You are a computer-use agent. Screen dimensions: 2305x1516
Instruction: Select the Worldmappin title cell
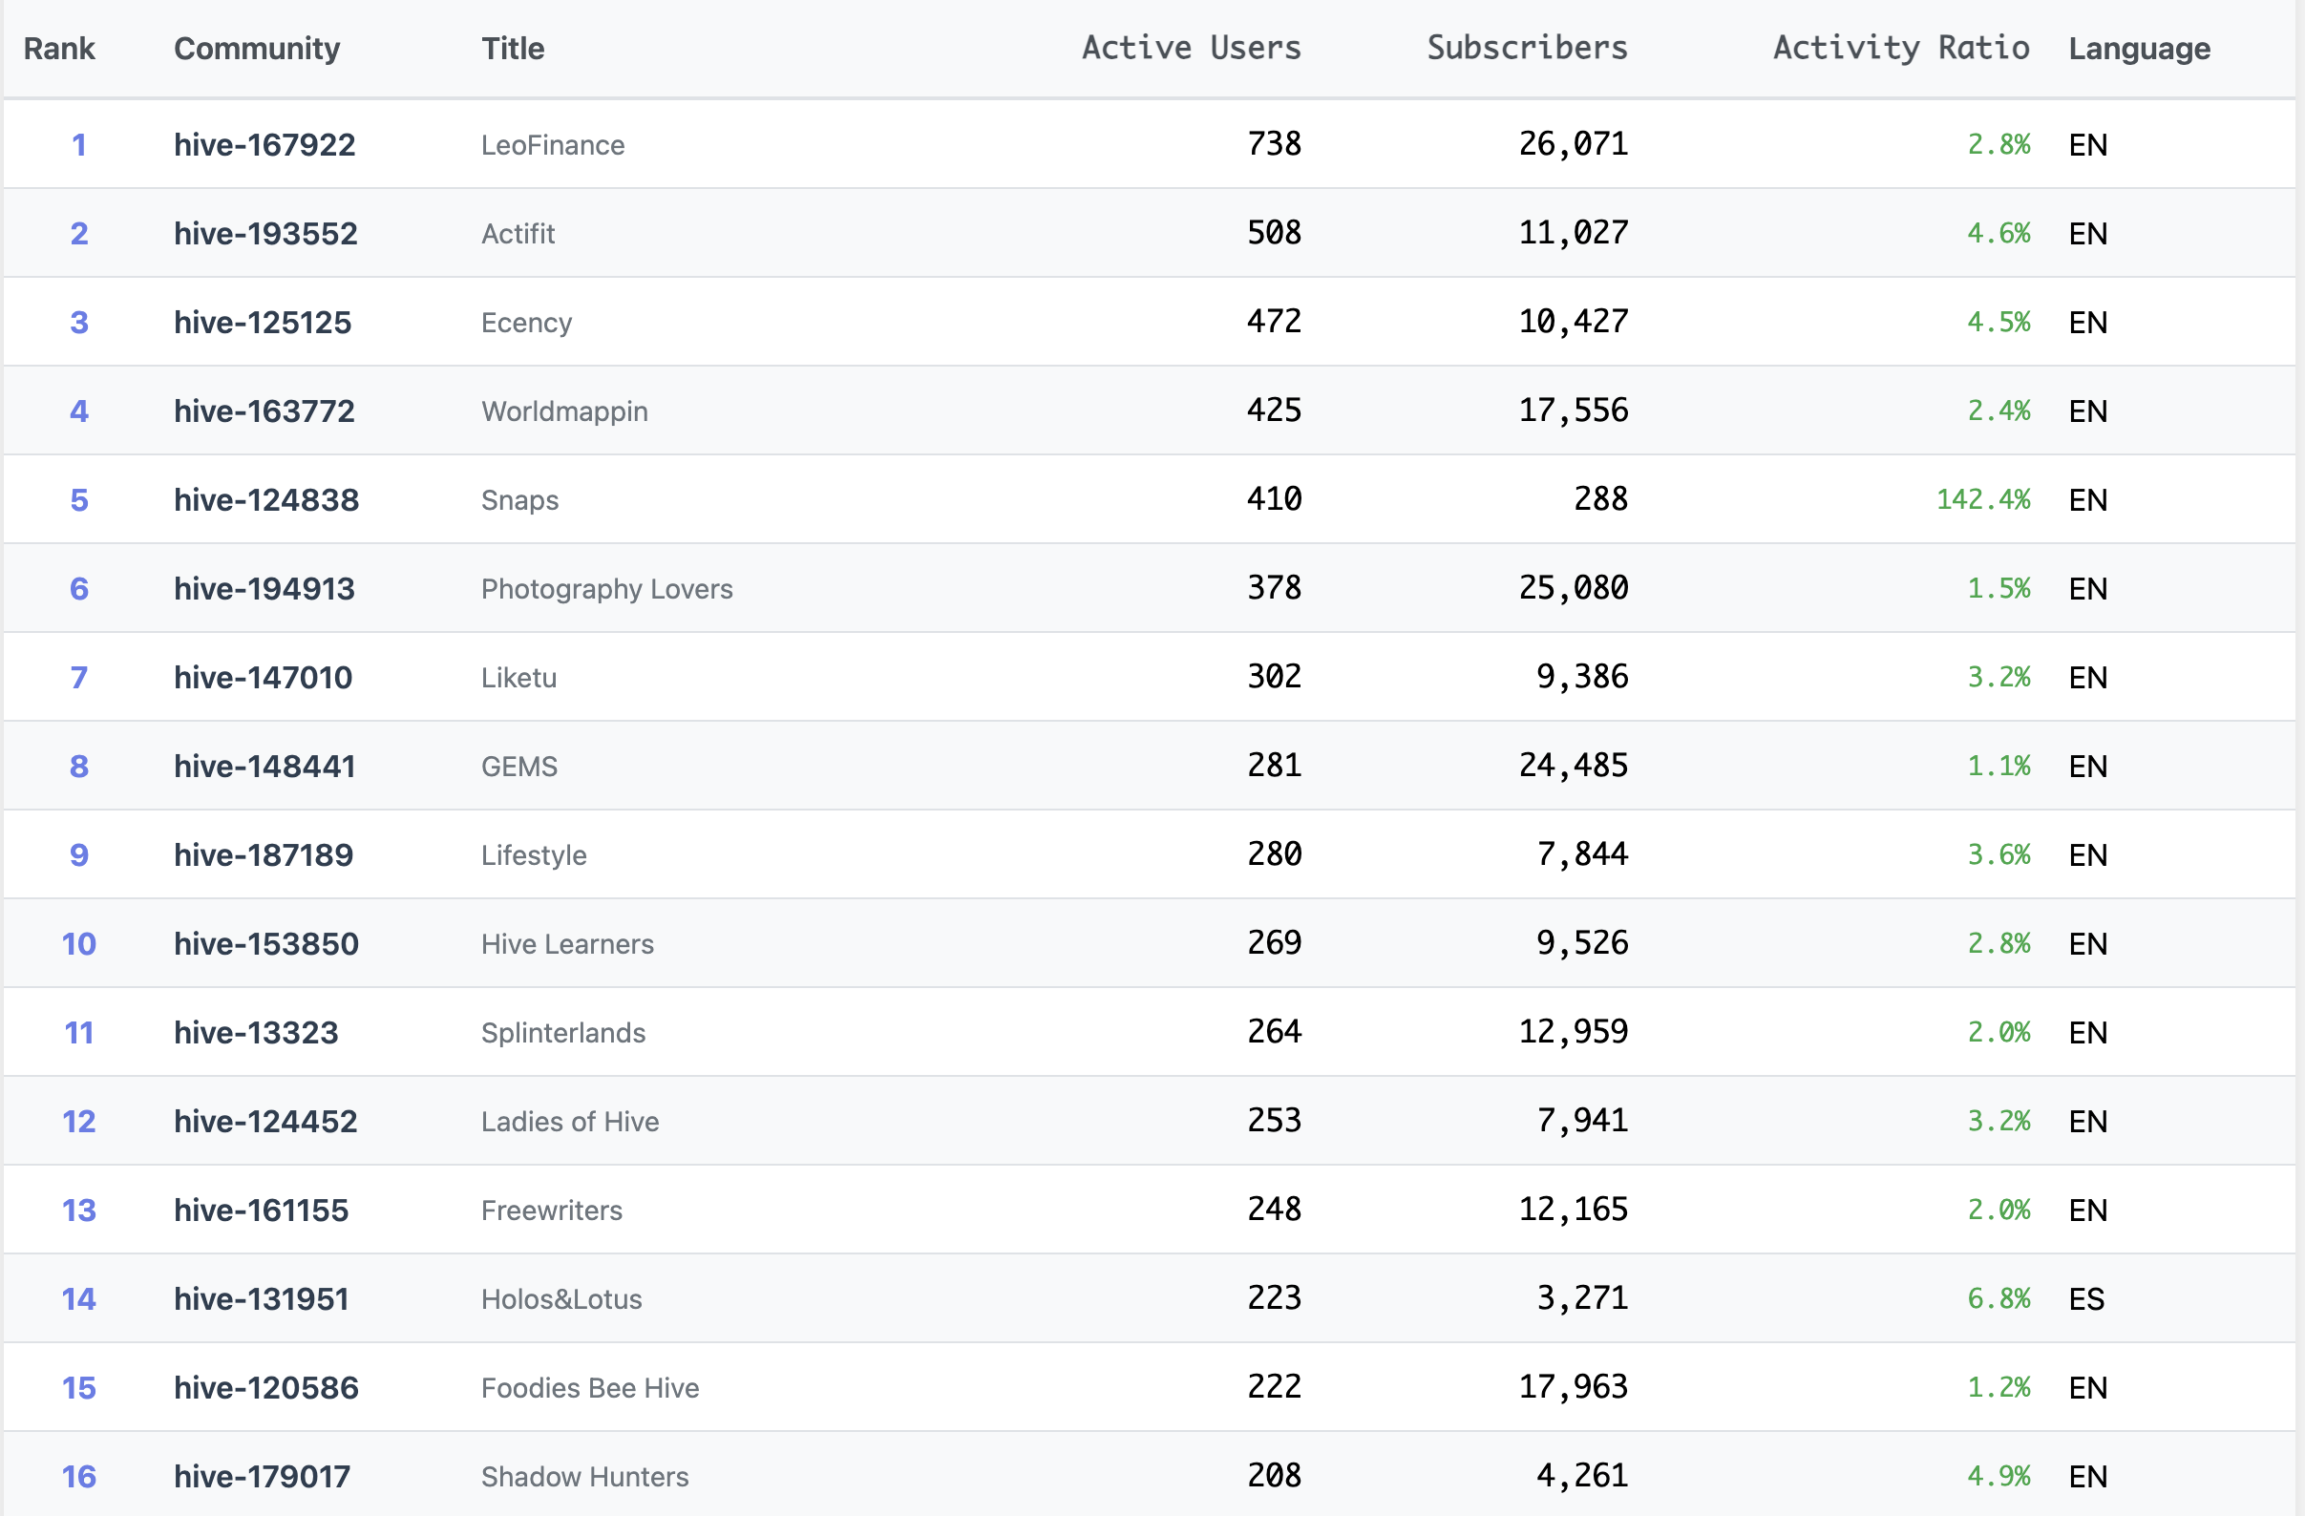[x=563, y=411]
